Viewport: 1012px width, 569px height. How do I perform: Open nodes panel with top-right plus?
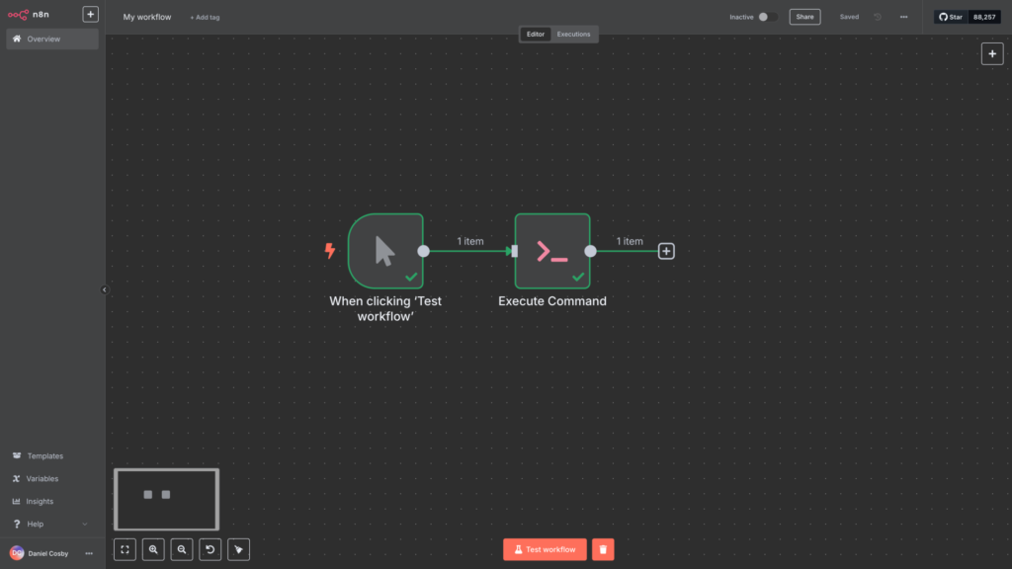click(x=992, y=54)
